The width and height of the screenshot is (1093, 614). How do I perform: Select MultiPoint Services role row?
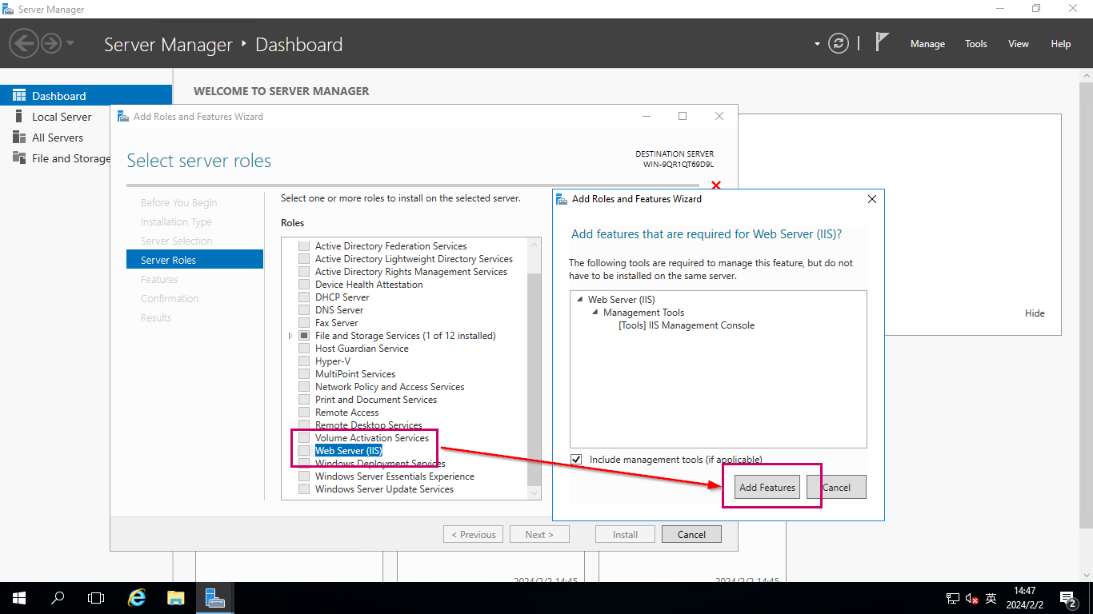click(355, 374)
